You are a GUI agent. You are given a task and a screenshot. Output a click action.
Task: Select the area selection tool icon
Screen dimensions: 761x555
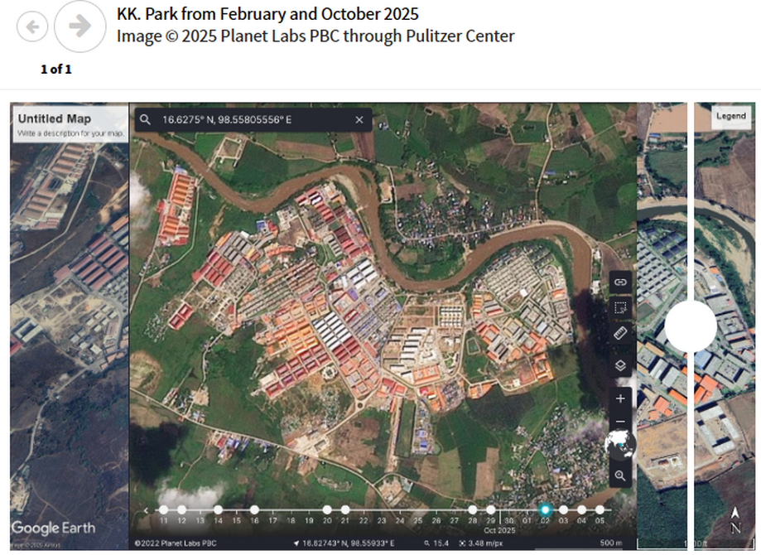click(620, 307)
